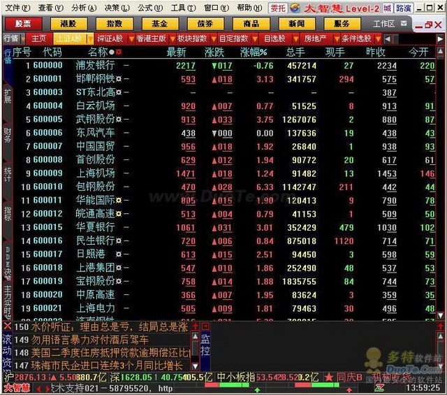Click the star marker next to 邯郸钢铁
The height and width of the screenshot is (395, 447).
click(119, 79)
